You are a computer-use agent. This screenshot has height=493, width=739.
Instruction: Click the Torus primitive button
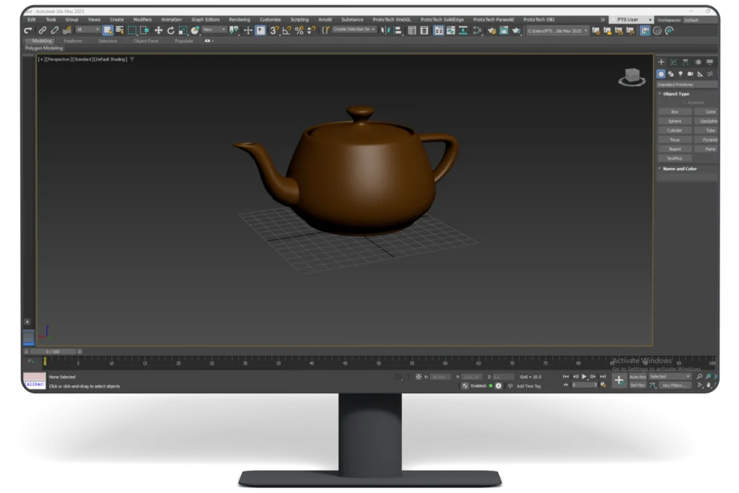coord(675,140)
